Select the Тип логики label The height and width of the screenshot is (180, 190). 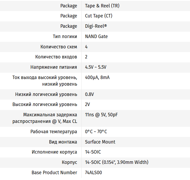tap(65, 36)
